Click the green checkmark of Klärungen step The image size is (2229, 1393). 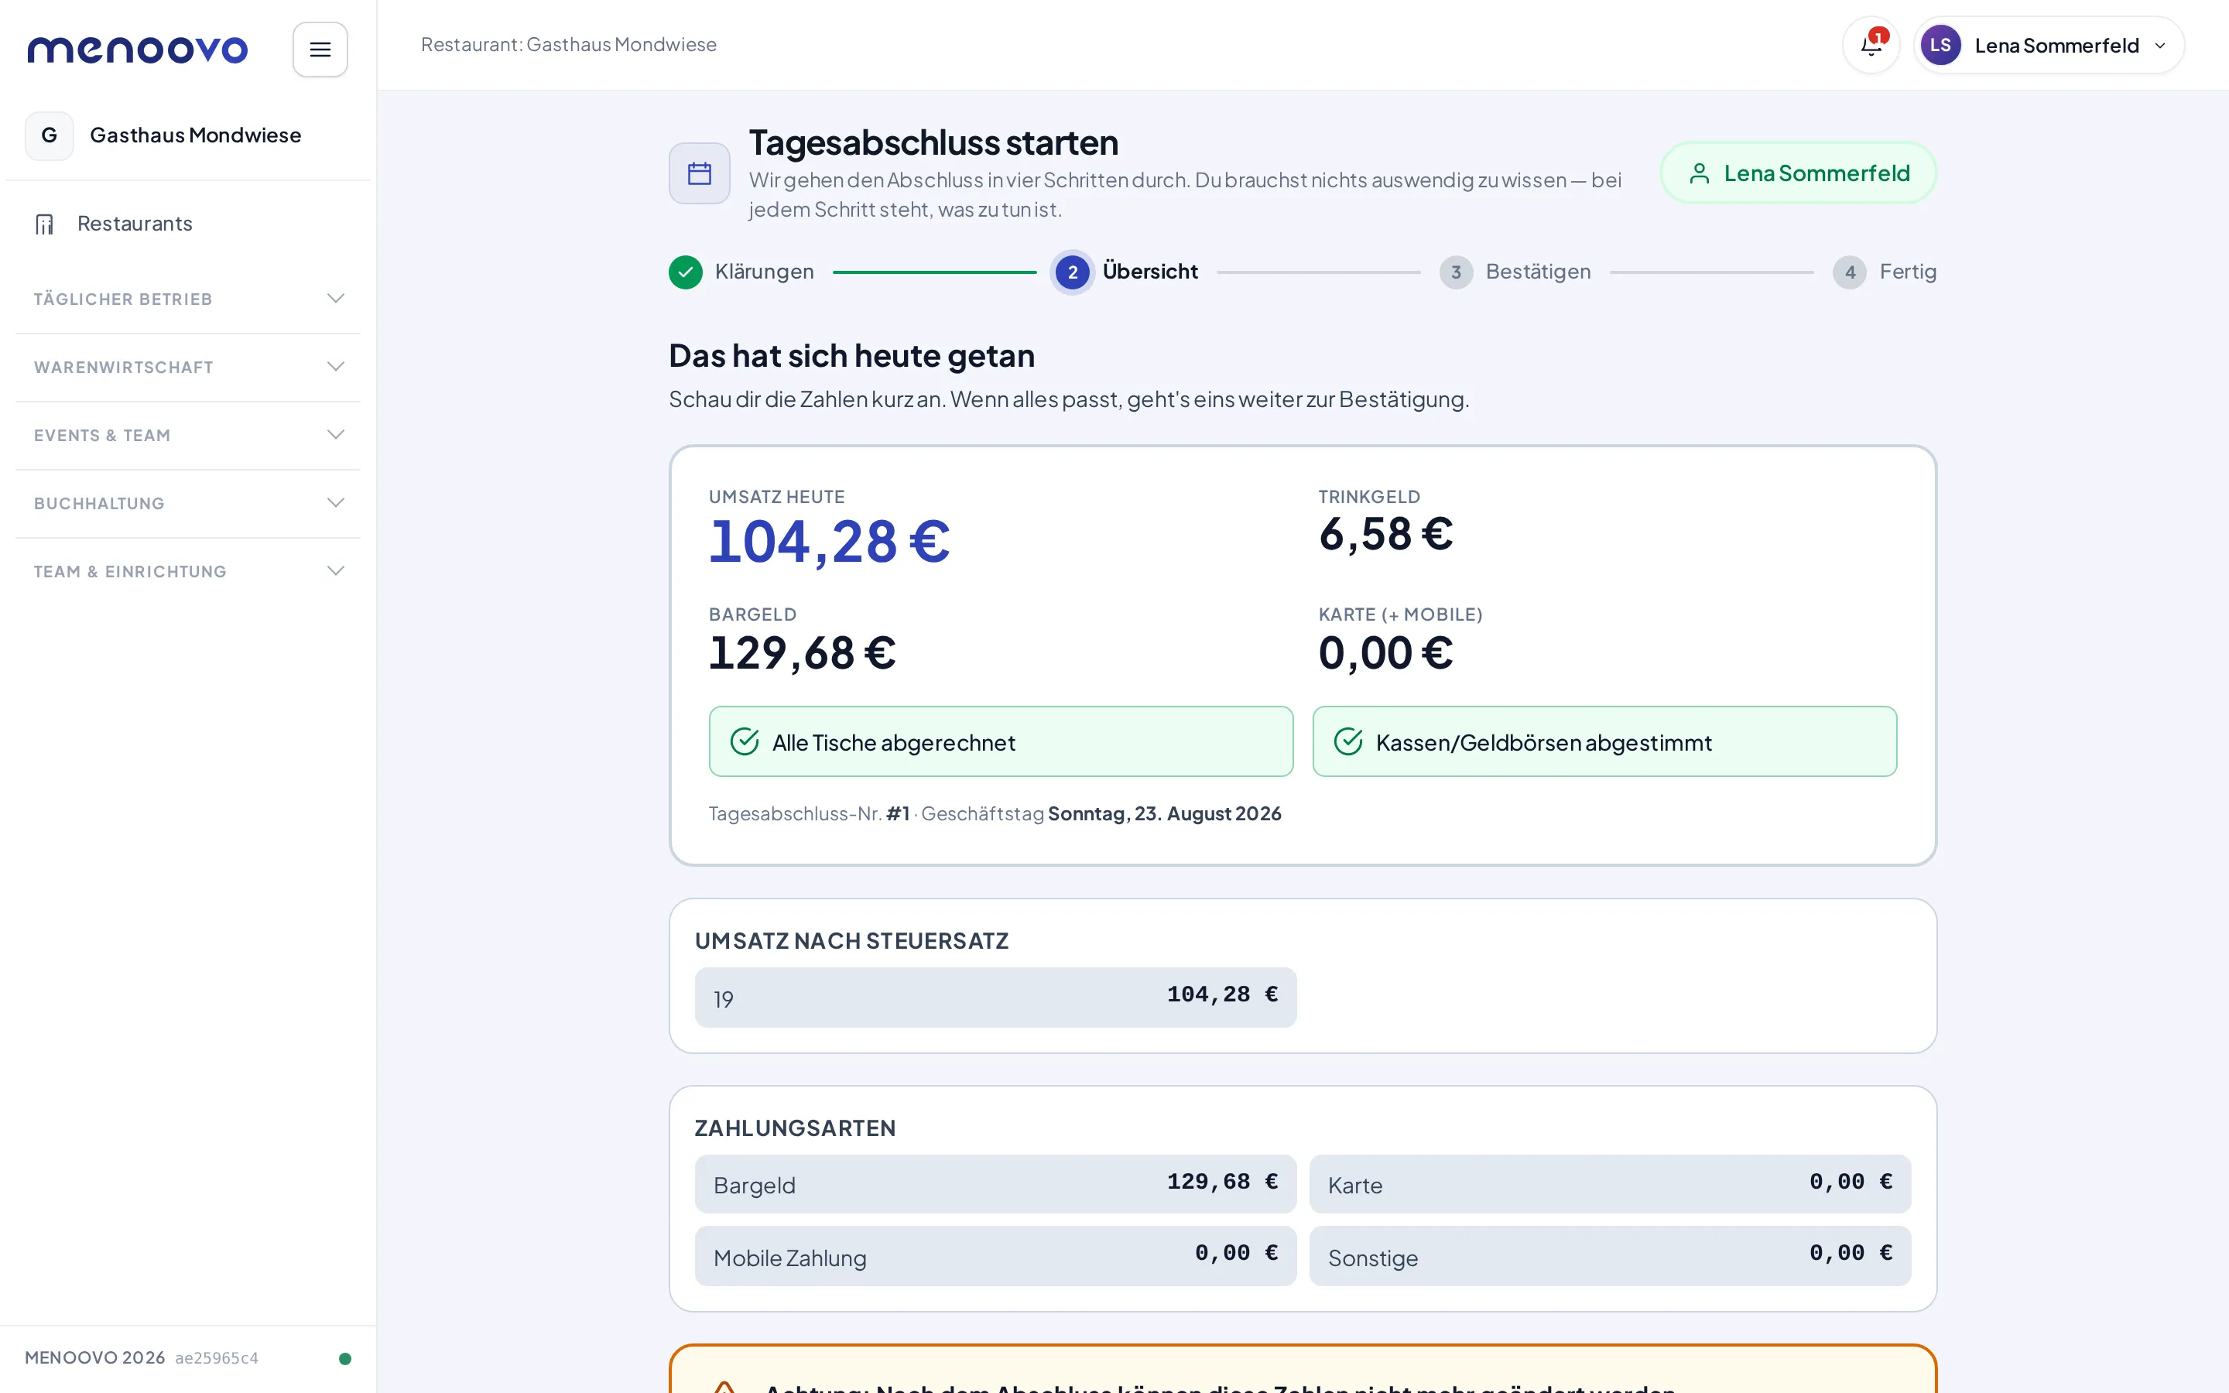[685, 272]
